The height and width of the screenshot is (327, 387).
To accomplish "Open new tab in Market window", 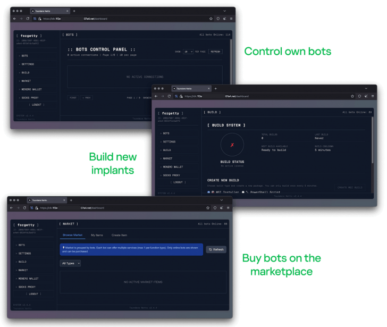I will pyautogui.click(x=71, y=200).
